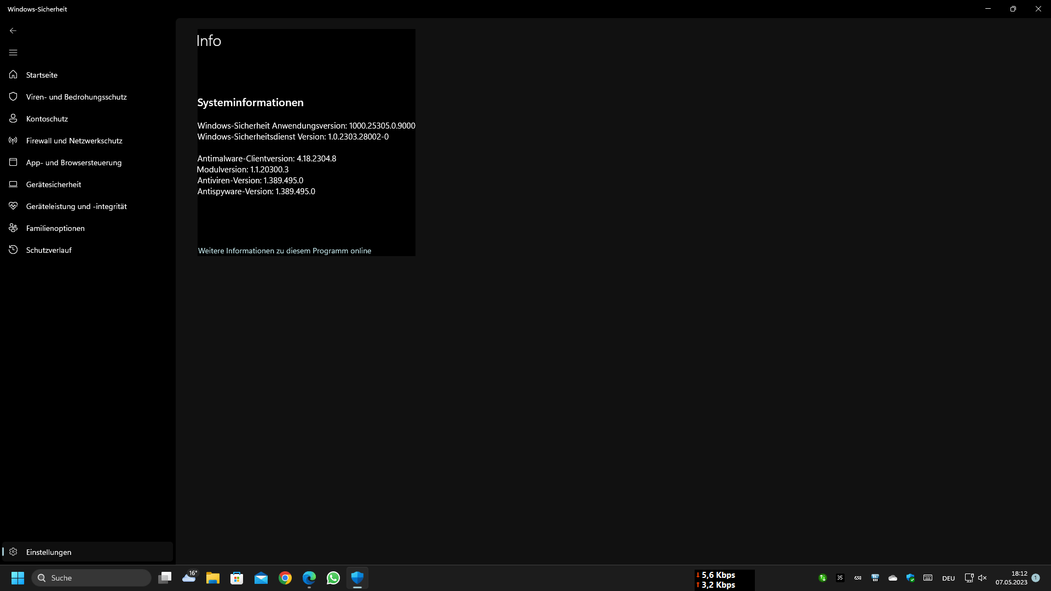Click the OneDrive cloud tray icon
This screenshot has width=1051, height=591.
[893, 578]
